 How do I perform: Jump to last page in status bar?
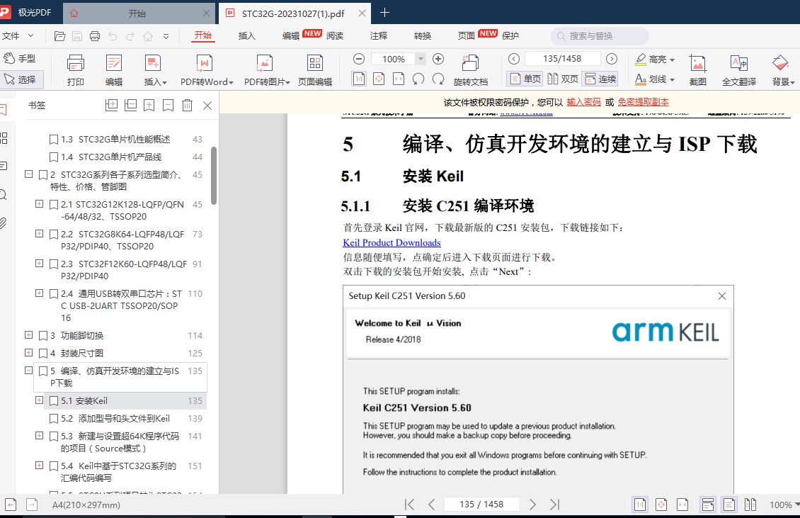tap(555, 505)
